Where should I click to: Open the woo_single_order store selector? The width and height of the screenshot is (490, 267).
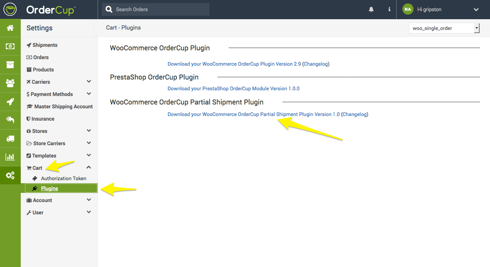click(x=444, y=28)
